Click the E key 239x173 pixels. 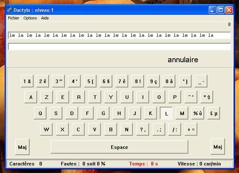(x=63, y=97)
